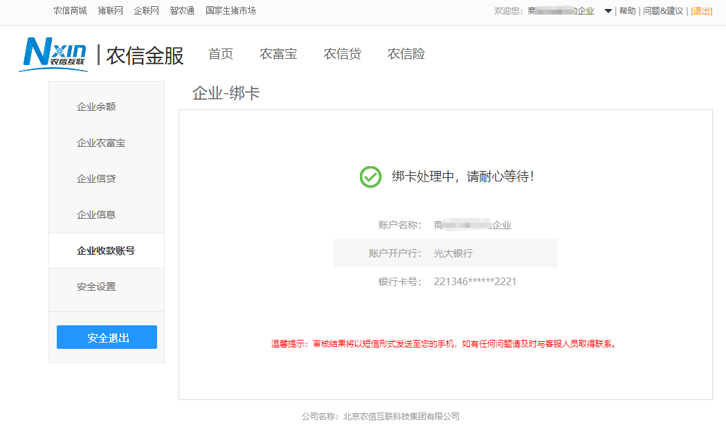
Task: Open the 农信贷 navigation tab
Action: pos(342,54)
